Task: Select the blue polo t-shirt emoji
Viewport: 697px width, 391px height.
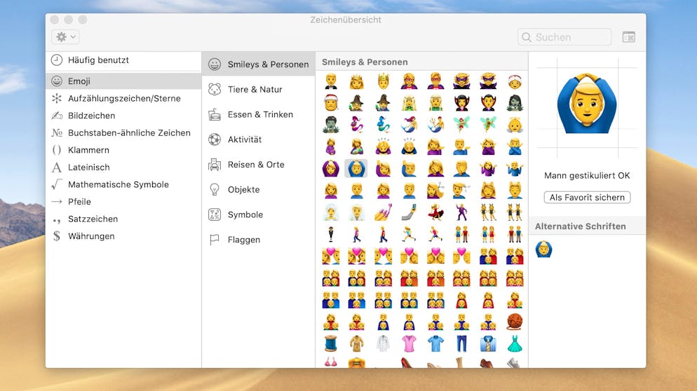Action: (435, 343)
